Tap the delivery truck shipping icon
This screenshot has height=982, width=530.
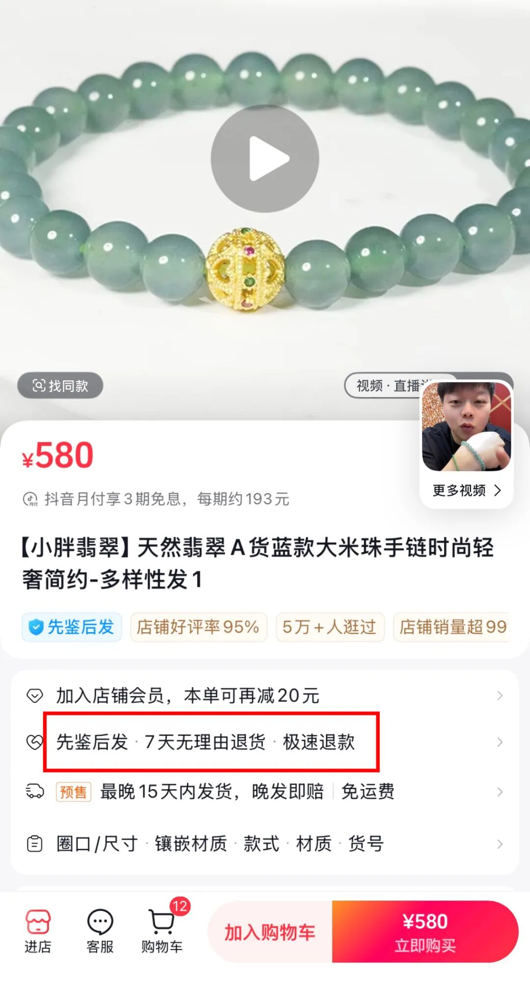tap(34, 792)
